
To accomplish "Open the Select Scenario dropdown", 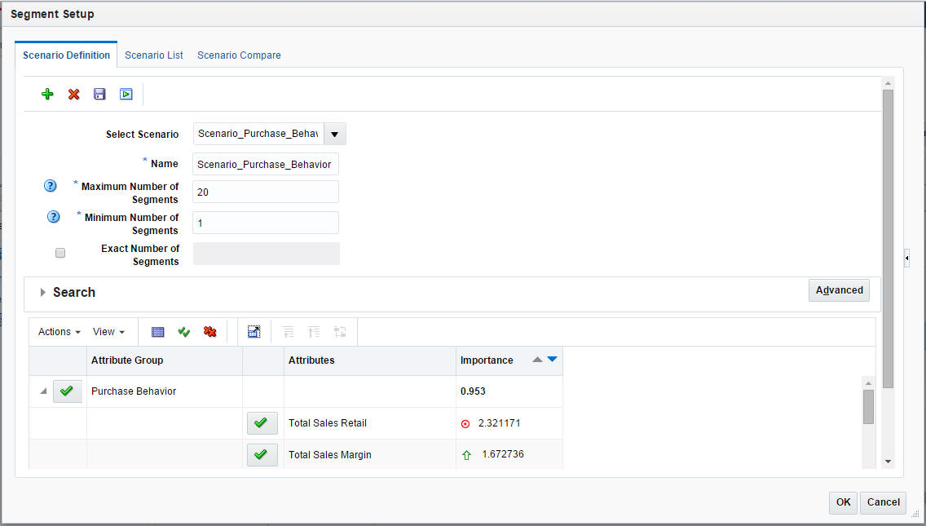I will tap(335, 135).
